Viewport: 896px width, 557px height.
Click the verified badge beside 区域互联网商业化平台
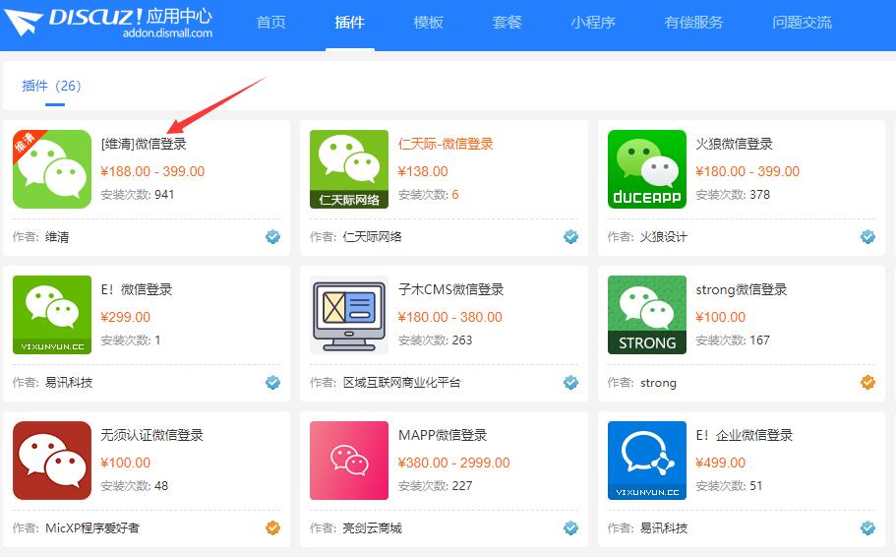coord(570,383)
